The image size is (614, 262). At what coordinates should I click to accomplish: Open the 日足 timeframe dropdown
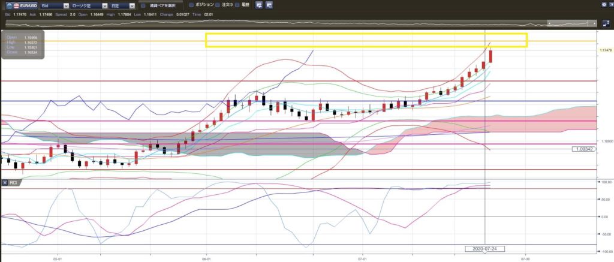[x=122, y=6]
